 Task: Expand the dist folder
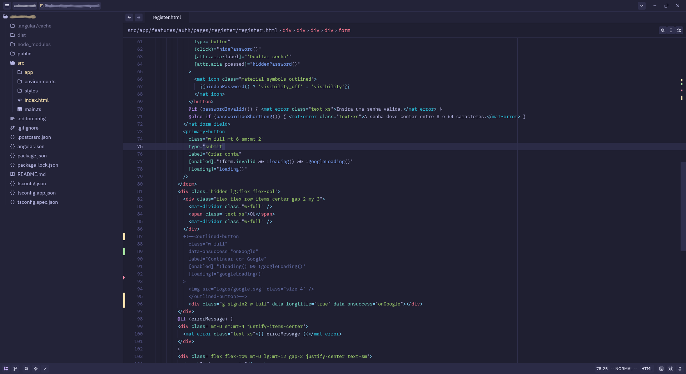21,35
